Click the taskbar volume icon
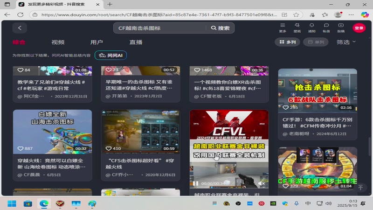 (329, 203)
